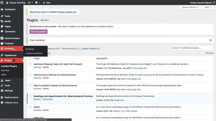The height and width of the screenshot is (121, 216).
Task: Click Collapse menu arrow icon
Action: 2,103
